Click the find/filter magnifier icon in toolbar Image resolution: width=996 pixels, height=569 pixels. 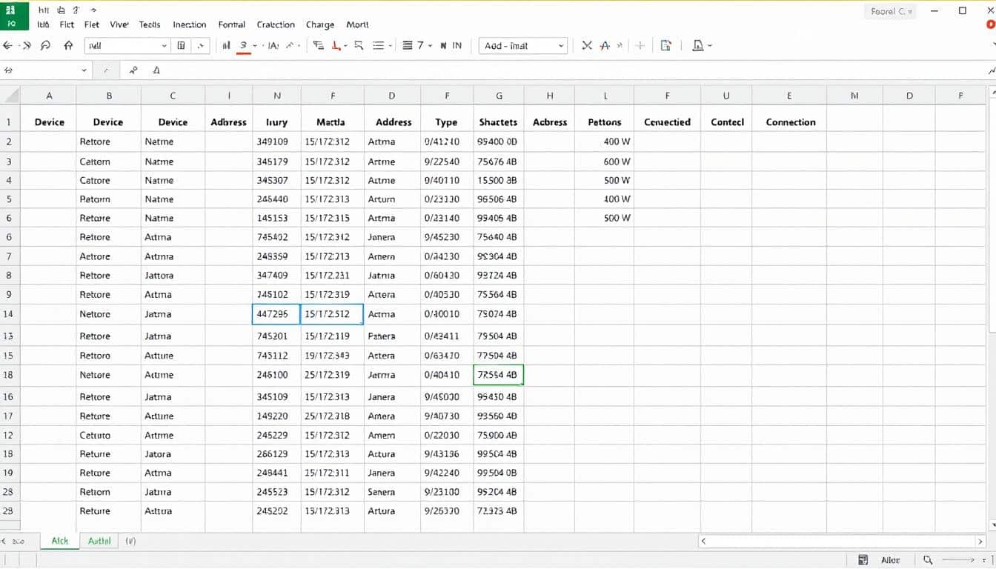(x=359, y=45)
